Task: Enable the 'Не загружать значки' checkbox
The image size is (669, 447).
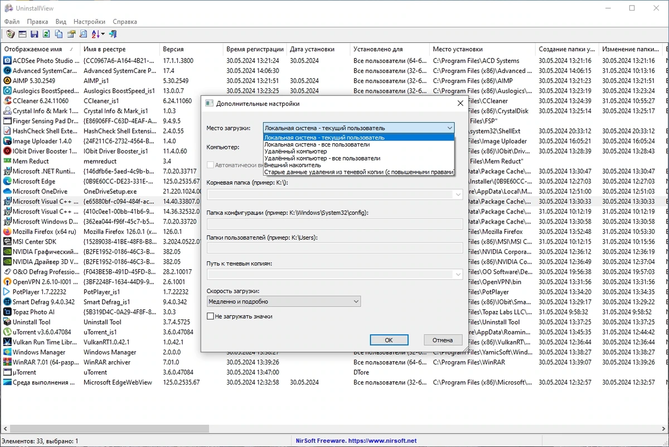Action: (210, 316)
